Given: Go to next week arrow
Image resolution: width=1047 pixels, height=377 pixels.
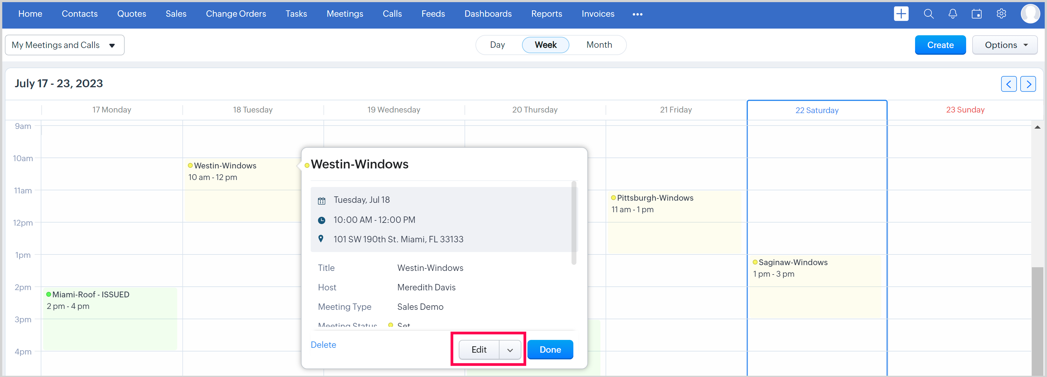Looking at the screenshot, I should [1028, 84].
